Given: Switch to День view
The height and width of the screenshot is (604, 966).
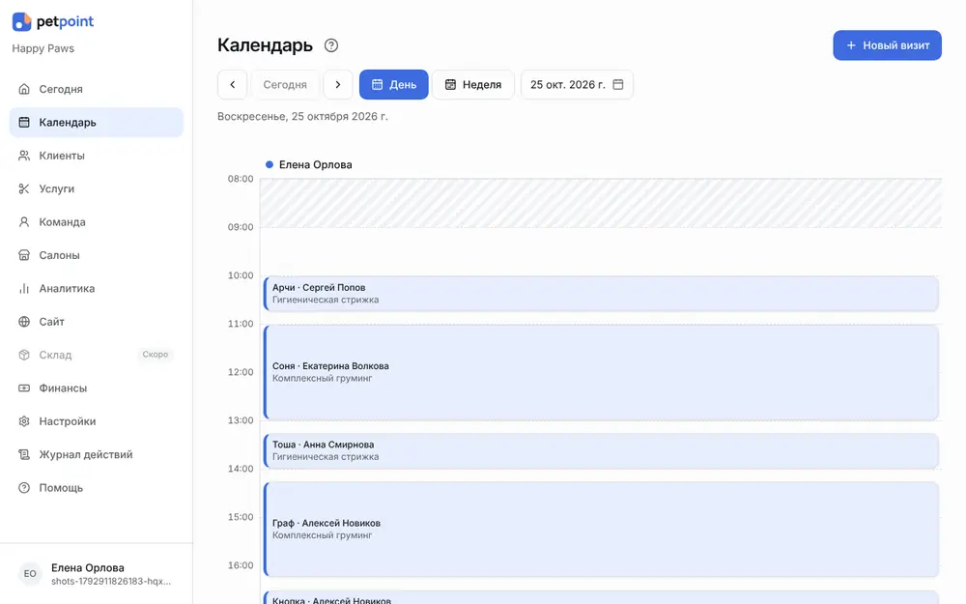Looking at the screenshot, I should [x=394, y=84].
